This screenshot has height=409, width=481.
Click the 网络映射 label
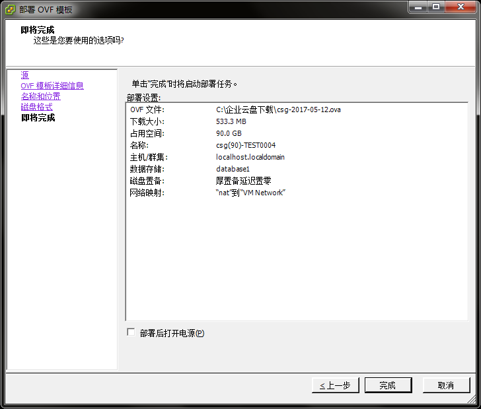tap(147, 193)
